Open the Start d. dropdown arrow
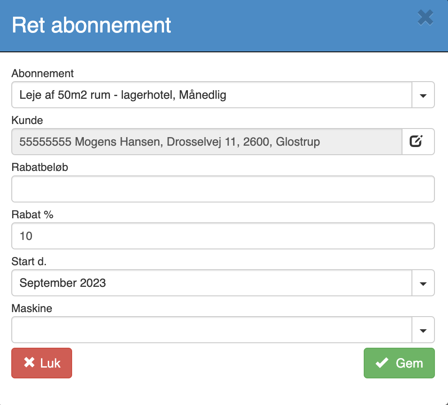This screenshot has width=448, height=405. pos(423,283)
